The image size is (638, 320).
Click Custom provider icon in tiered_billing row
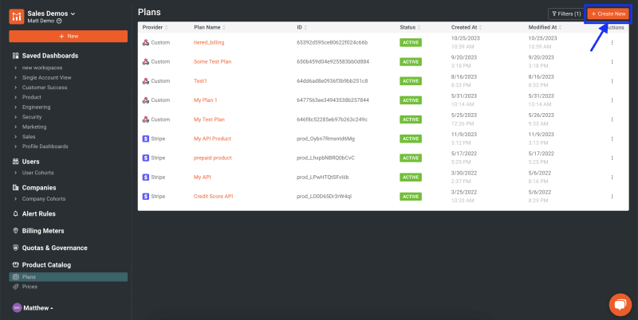(x=146, y=42)
